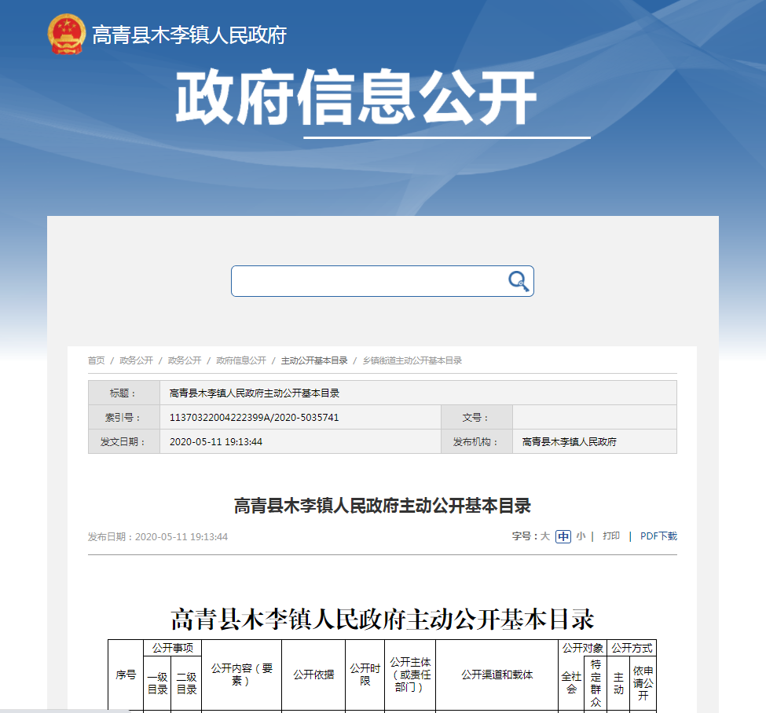Click the bold article heading above 发布日期
766x713 pixels.
pyautogui.click(x=383, y=505)
